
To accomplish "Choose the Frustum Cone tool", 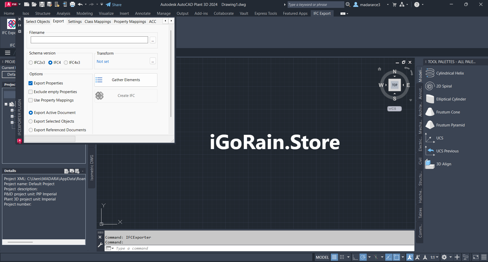I will point(448,112).
